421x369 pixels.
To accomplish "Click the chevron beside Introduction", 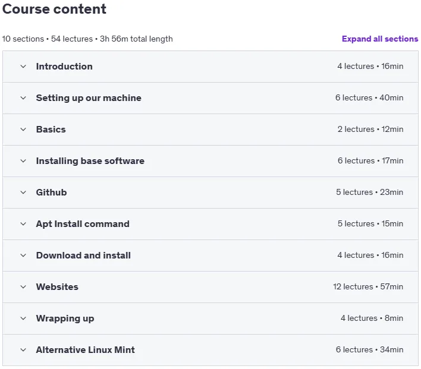I will 23,67.
